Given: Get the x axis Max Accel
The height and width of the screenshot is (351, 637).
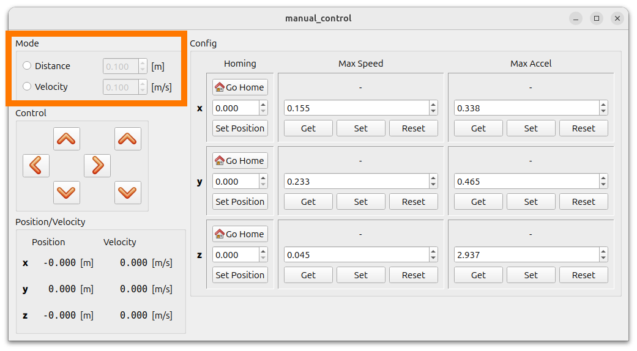Looking at the screenshot, I should (x=479, y=128).
